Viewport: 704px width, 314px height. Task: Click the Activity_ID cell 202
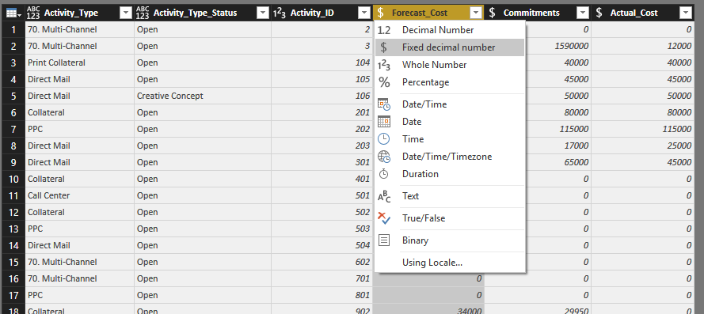[322, 129]
